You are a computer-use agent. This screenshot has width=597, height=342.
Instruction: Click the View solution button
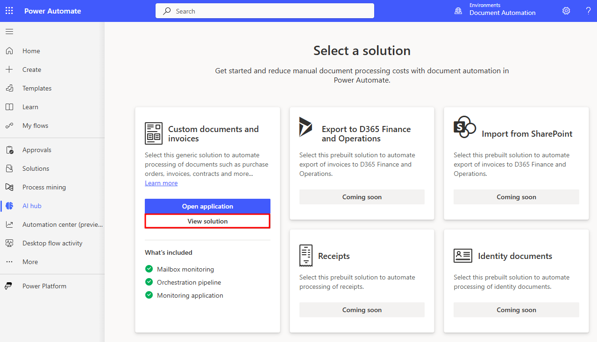tap(207, 221)
